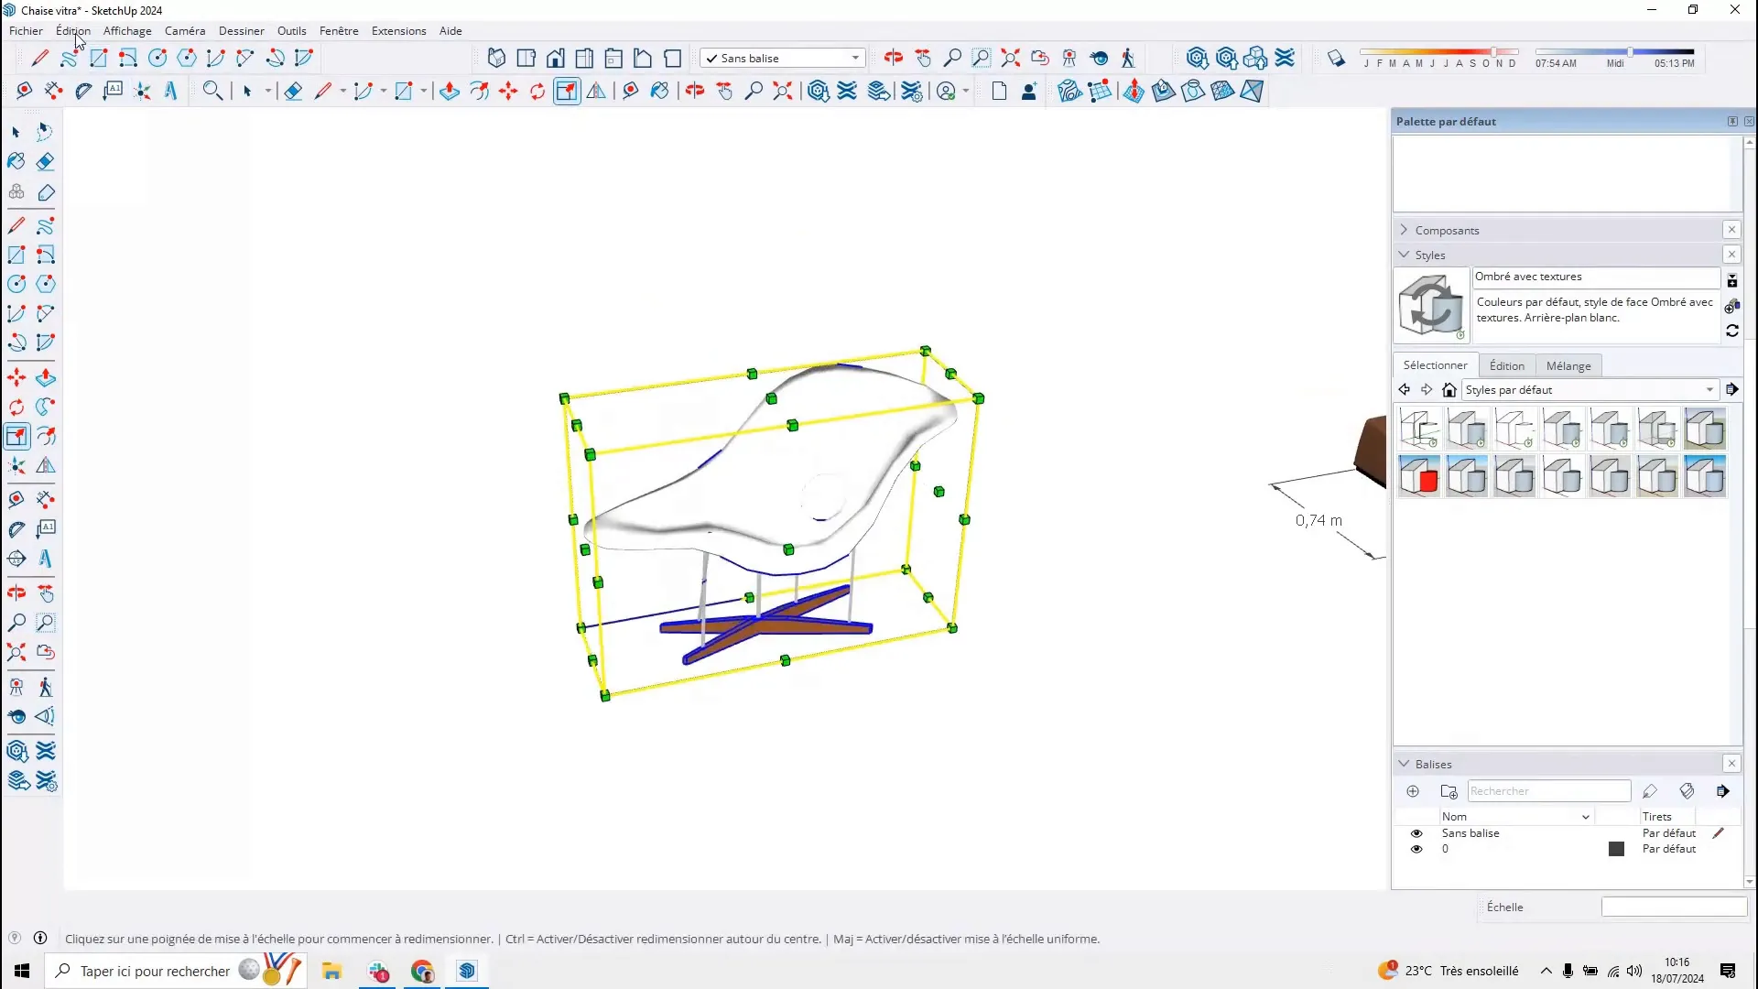Select the Move tool icon
The width and height of the screenshot is (1758, 989).
click(x=16, y=376)
